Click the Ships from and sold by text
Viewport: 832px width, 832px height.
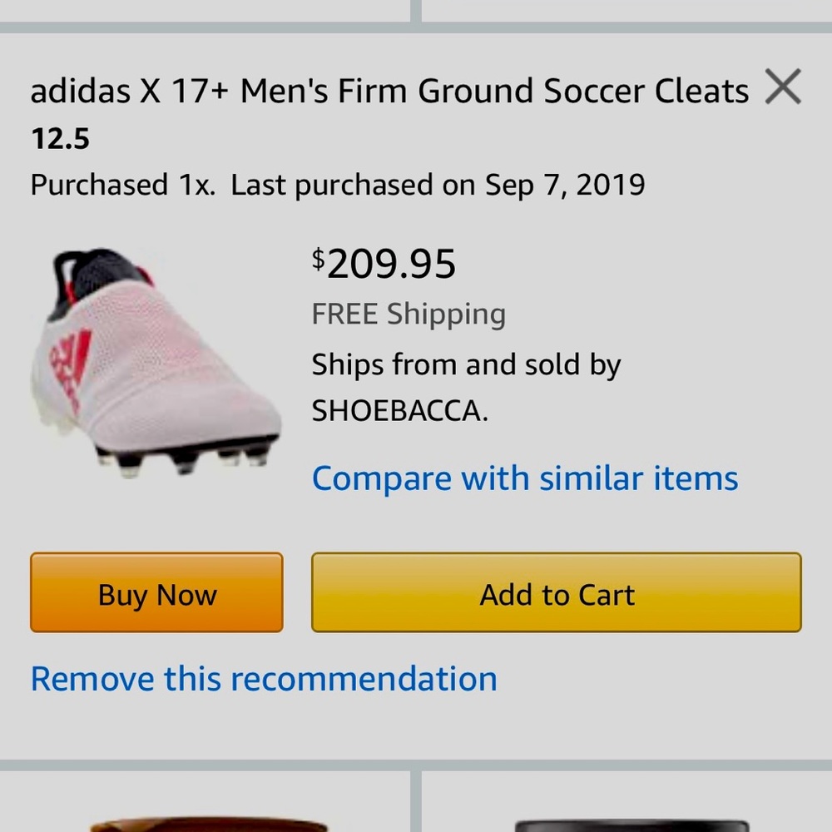(466, 364)
